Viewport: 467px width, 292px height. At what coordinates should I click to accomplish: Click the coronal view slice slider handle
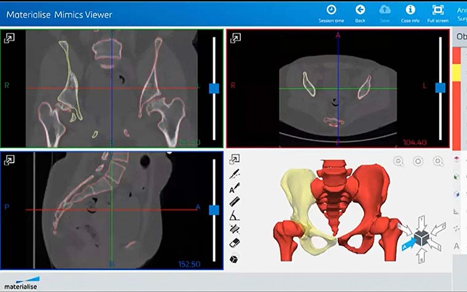[214, 89]
